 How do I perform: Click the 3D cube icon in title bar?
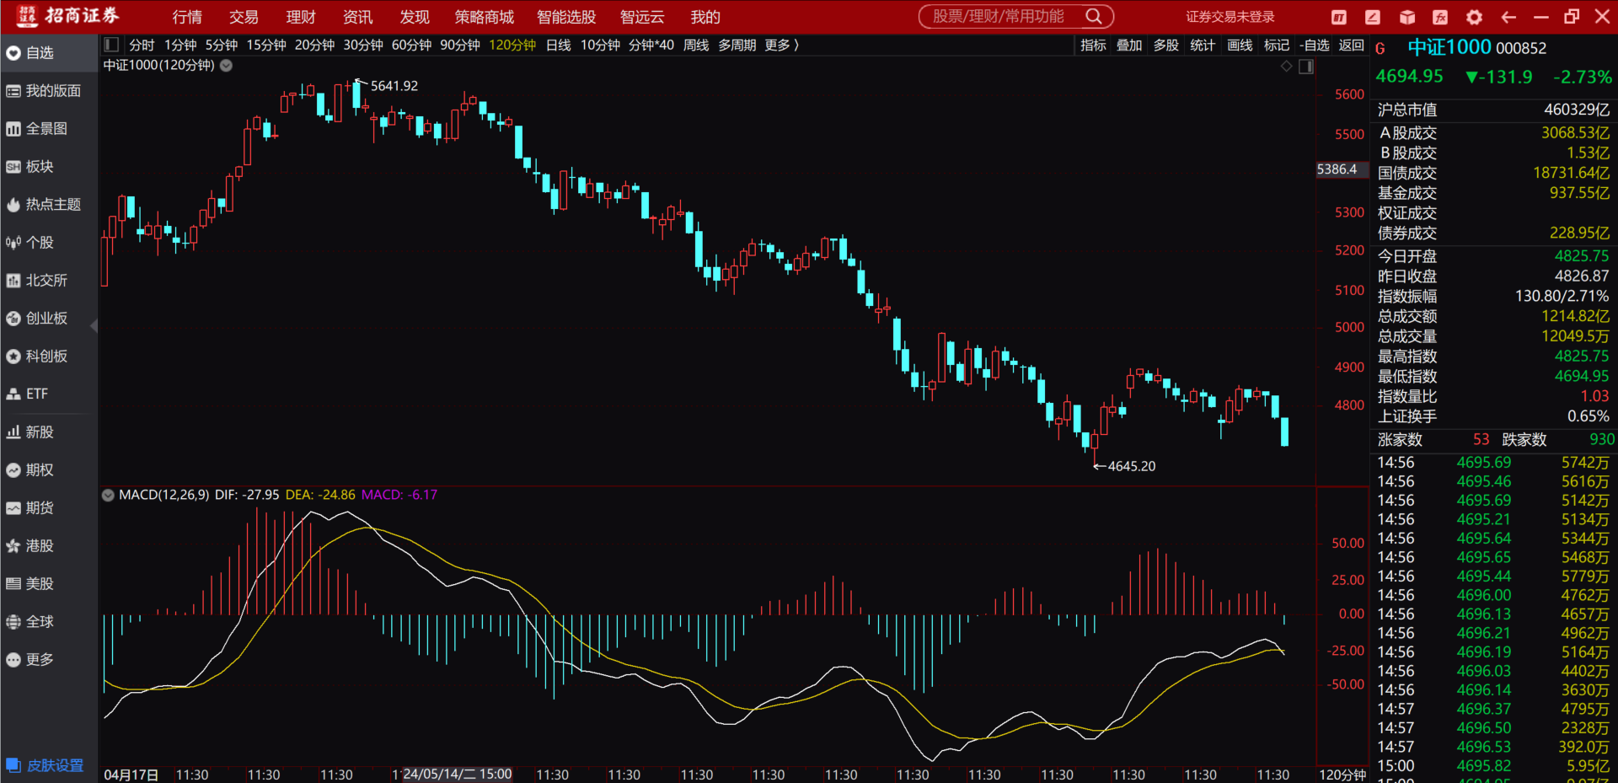pos(1406,17)
